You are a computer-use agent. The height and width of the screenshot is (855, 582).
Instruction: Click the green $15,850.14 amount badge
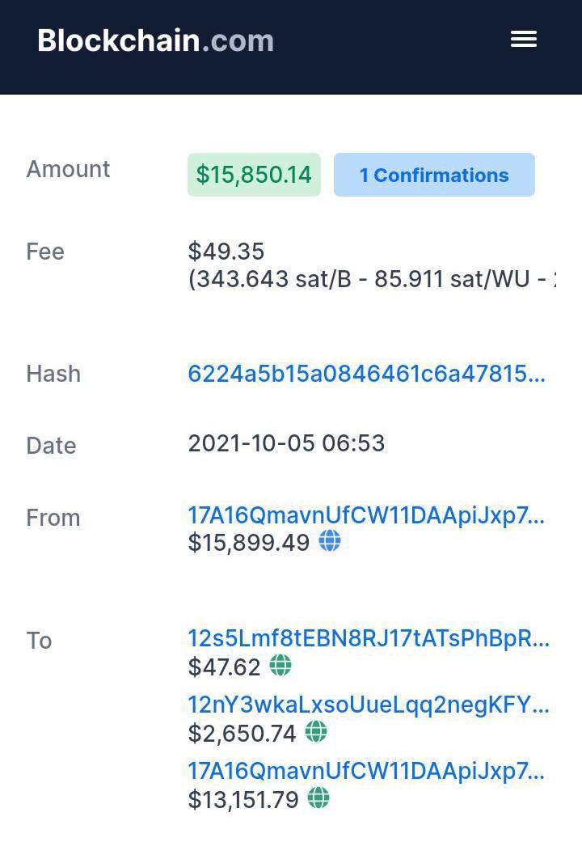(x=254, y=175)
